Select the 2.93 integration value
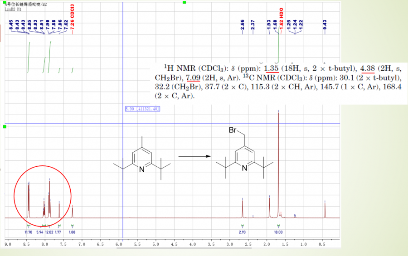Screen dimensions: 408x256 [x=243, y=232]
